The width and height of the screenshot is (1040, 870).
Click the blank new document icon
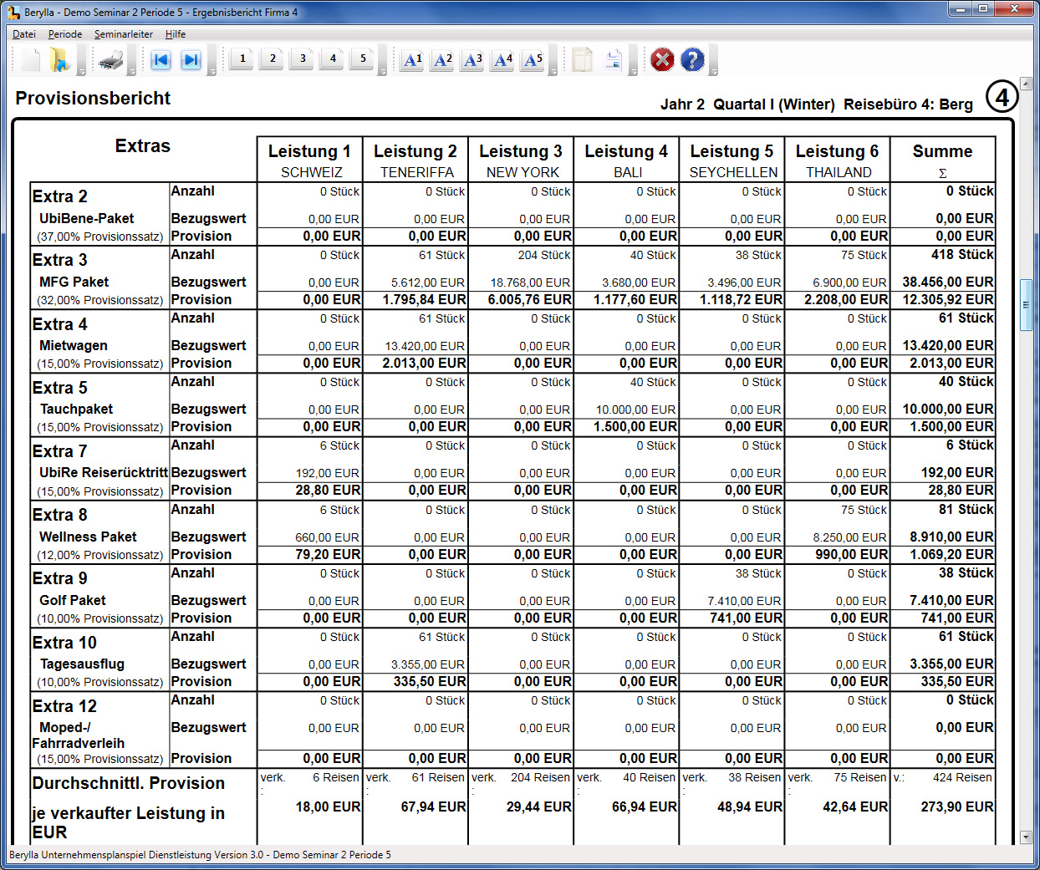pos(31,60)
